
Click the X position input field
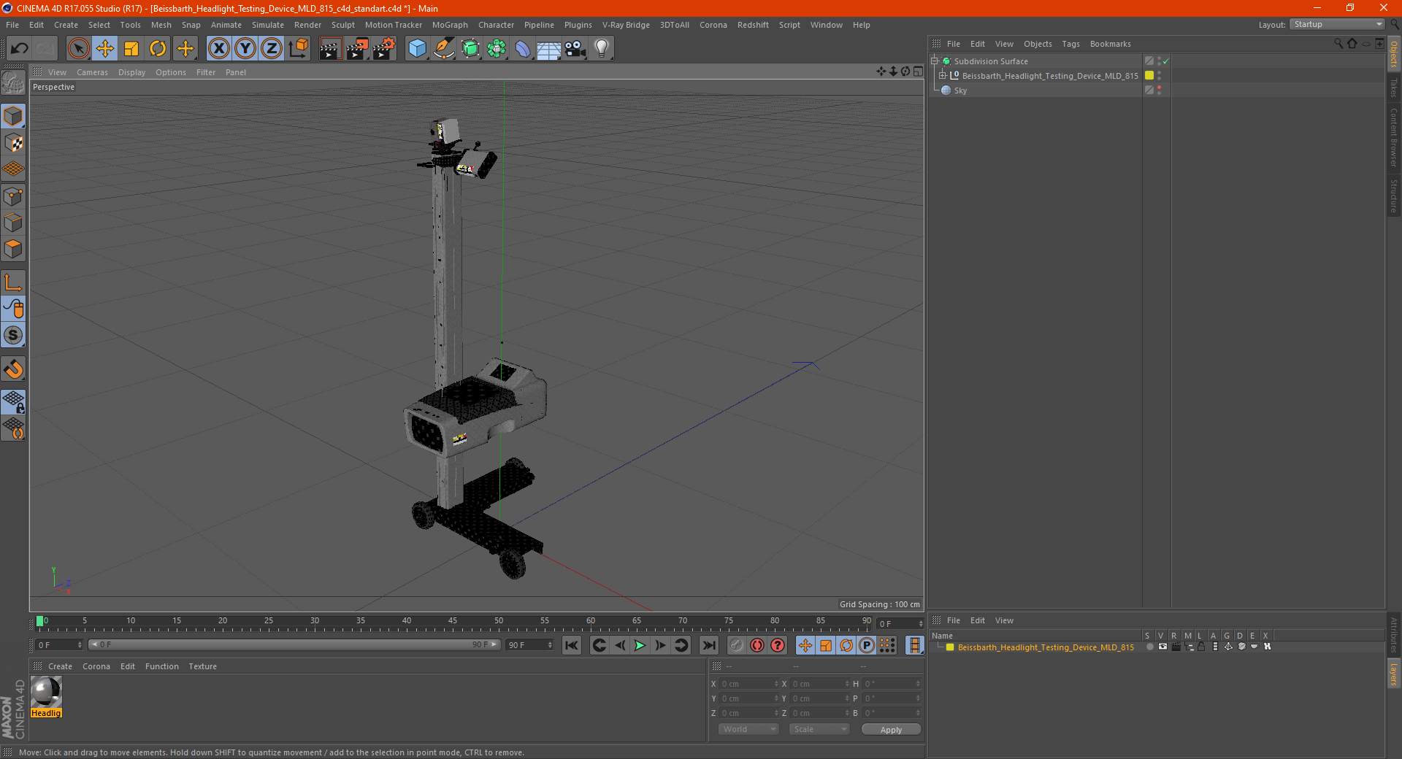(x=749, y=684)
